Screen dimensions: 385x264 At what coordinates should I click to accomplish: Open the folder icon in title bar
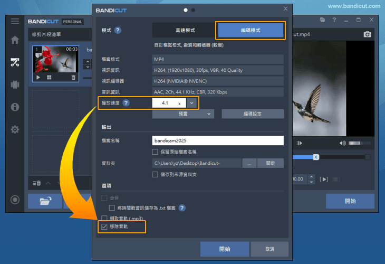(322, 20)
